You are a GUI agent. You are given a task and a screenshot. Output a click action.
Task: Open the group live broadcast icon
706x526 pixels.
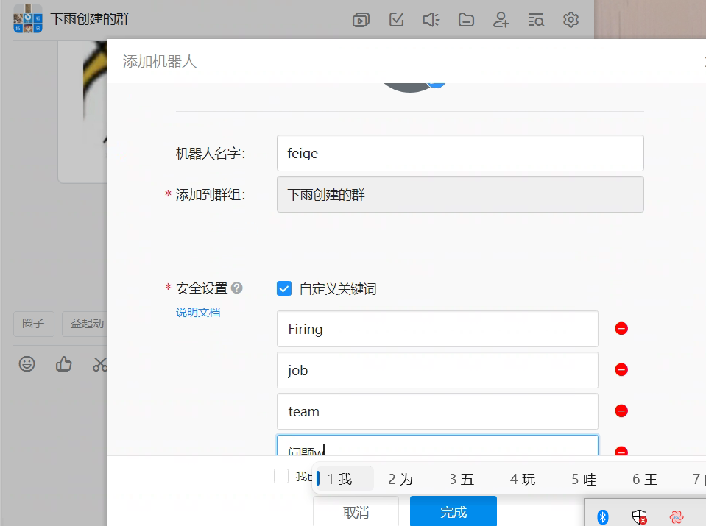(361, 20)
